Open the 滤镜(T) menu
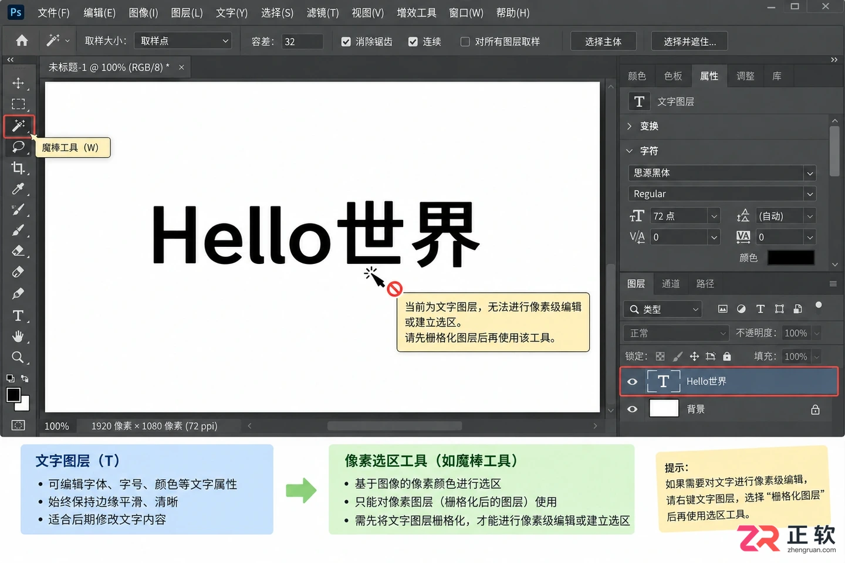This screenshot has width=845, height=563. pos(323,12)
